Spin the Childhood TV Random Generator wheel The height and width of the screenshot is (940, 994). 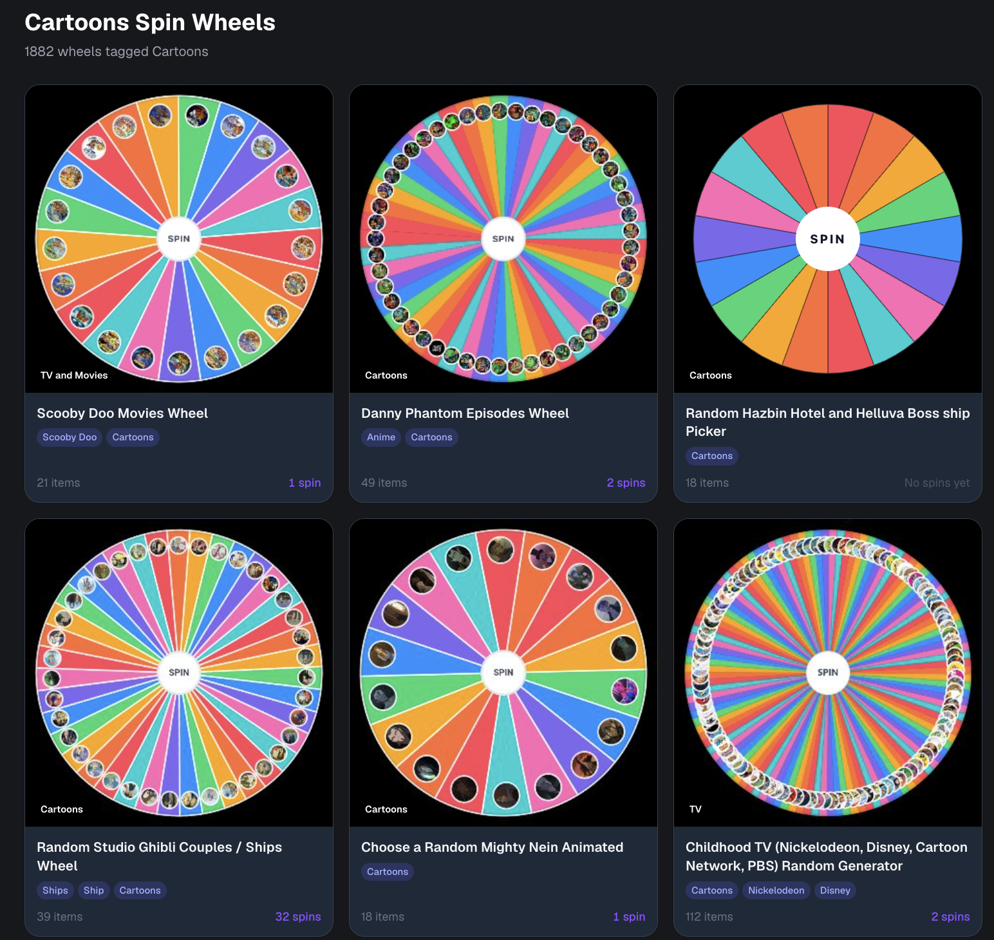click(x=828, y=673)
